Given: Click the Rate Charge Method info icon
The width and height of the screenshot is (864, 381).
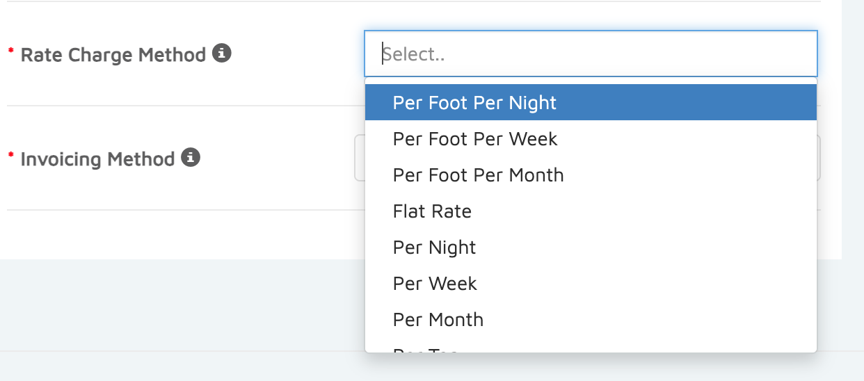Looking at the screenshot, I should pyautogui.click(x=222, y=53).
